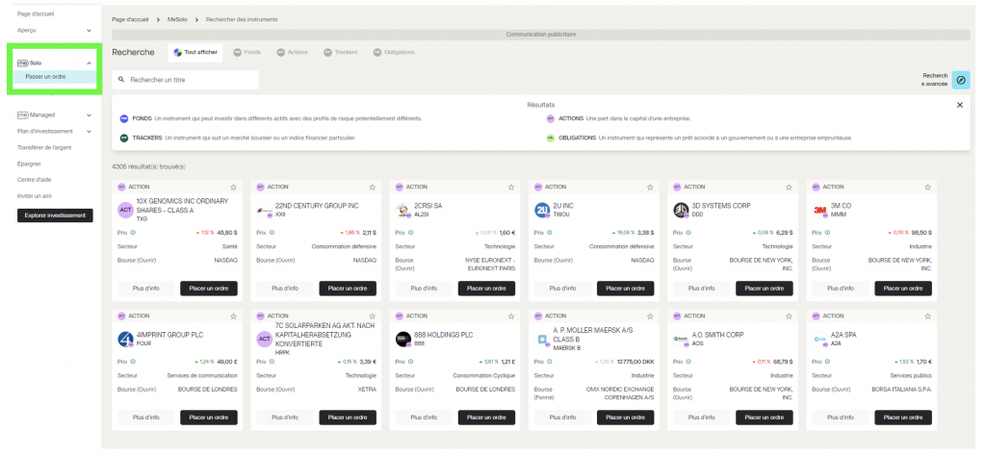Favorite the 7C Solarparken AG card
The width and height of the screenshot is (986, 456).
click(373, 316)
